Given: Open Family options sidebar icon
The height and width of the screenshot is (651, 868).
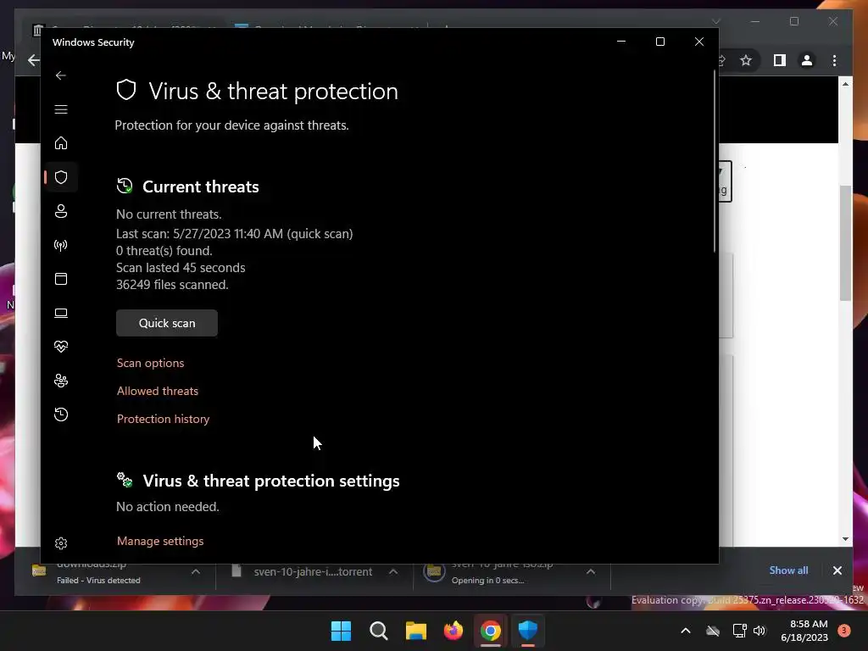Looking at the screenshot, I should tap(61, 381).
